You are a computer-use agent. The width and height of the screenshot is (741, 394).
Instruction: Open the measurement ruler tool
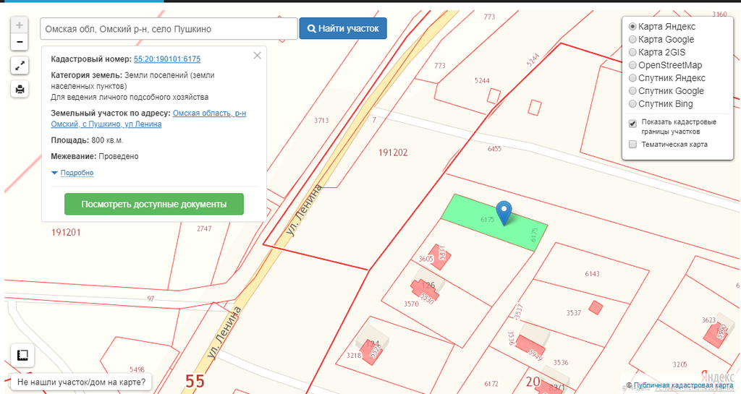(22, 355)
